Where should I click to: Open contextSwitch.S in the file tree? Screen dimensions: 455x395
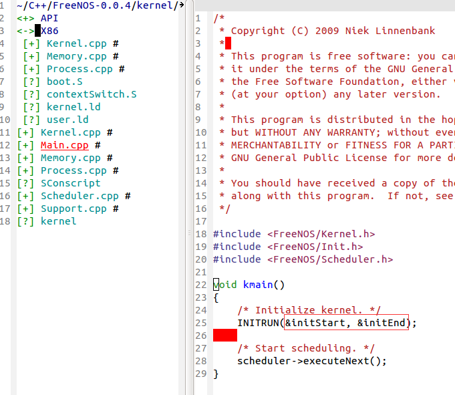92,95
